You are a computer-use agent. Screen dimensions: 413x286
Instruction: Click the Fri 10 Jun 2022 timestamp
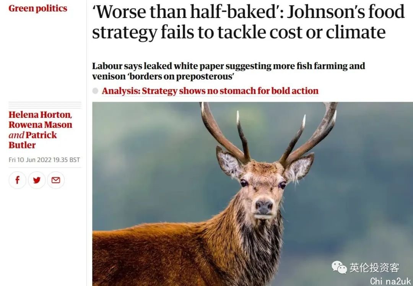(x=44, y=160)
